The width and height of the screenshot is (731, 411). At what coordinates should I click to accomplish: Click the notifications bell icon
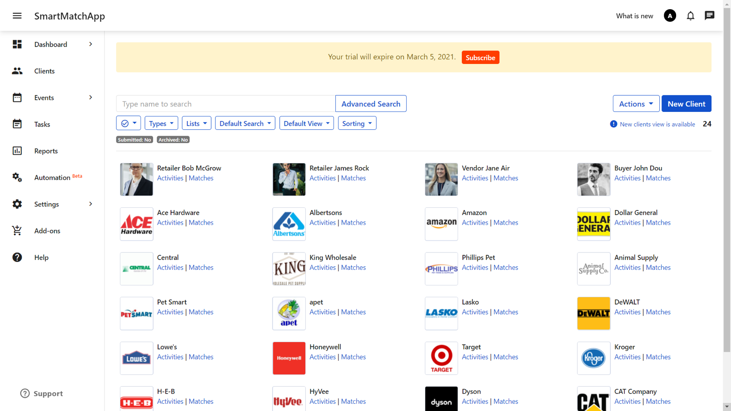pos(690,16)
